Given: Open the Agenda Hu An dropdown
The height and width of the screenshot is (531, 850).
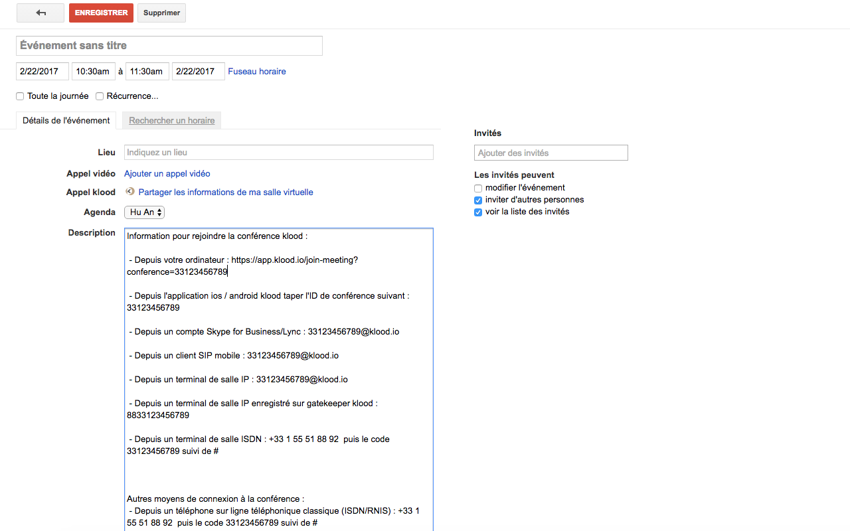Looking at the screenshot, I should coord(144,212).
